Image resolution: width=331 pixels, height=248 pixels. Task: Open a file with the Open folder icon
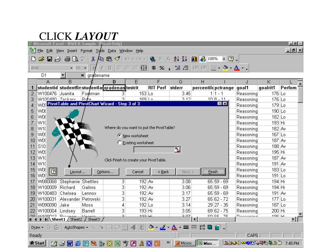(x=41, y=59)
